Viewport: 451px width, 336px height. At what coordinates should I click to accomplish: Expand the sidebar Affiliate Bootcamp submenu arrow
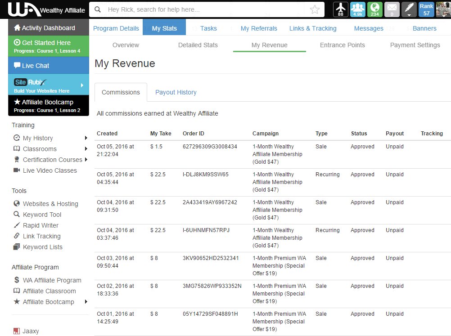tap(86, 301)
